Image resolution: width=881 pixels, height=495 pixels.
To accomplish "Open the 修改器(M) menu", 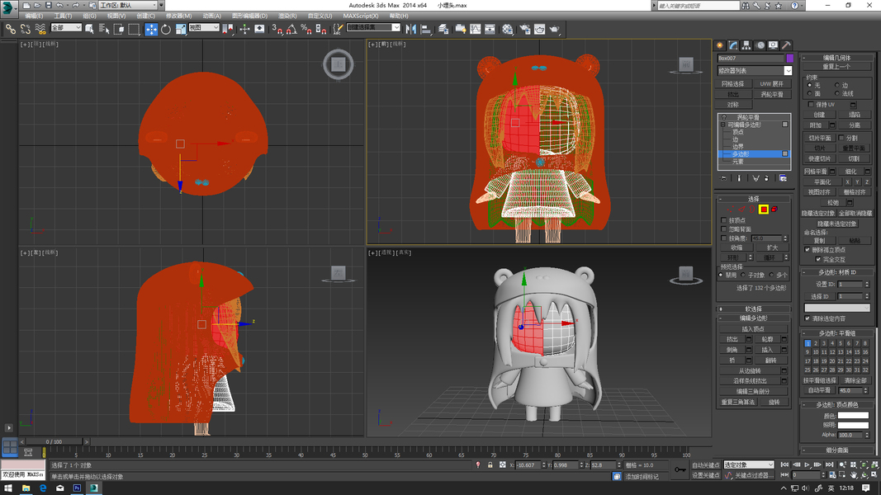I will 178,16.
